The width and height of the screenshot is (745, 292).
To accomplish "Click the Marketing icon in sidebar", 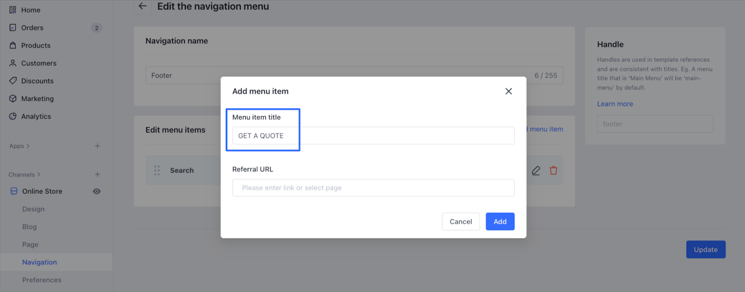I will [13, 99].
